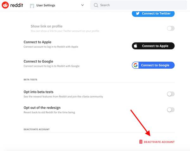Click the Google G logo icon
This screenshot has height=151, width=190.
136,65
